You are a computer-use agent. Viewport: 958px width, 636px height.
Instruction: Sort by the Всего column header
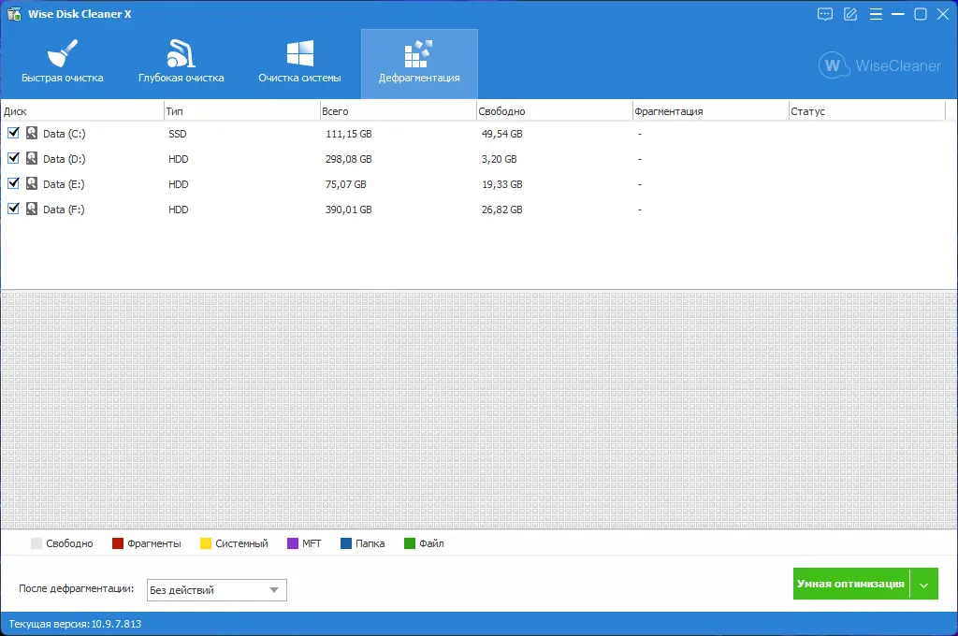[398, 111]
